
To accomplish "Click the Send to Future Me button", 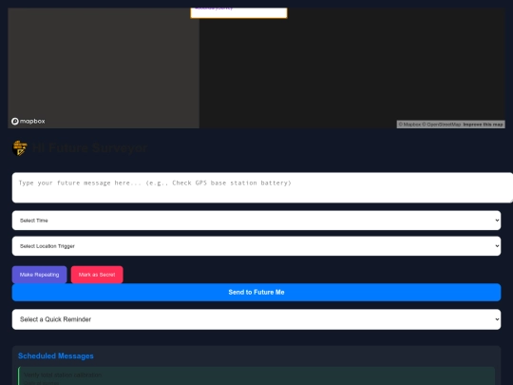I will [x=256, y=292].
